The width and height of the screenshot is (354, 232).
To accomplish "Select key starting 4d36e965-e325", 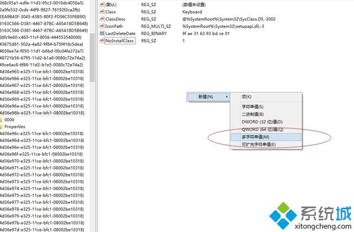I will pos(42,71).
